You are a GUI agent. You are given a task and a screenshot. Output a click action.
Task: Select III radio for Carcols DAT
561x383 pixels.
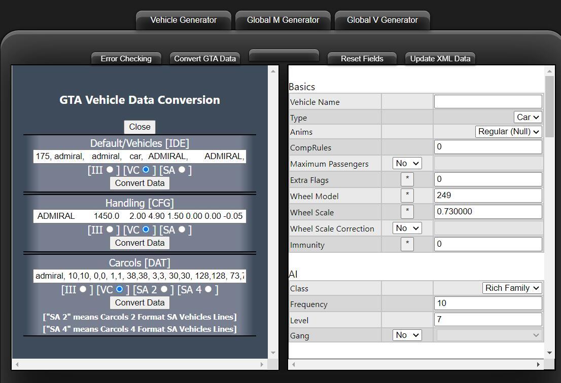point(83,289)
